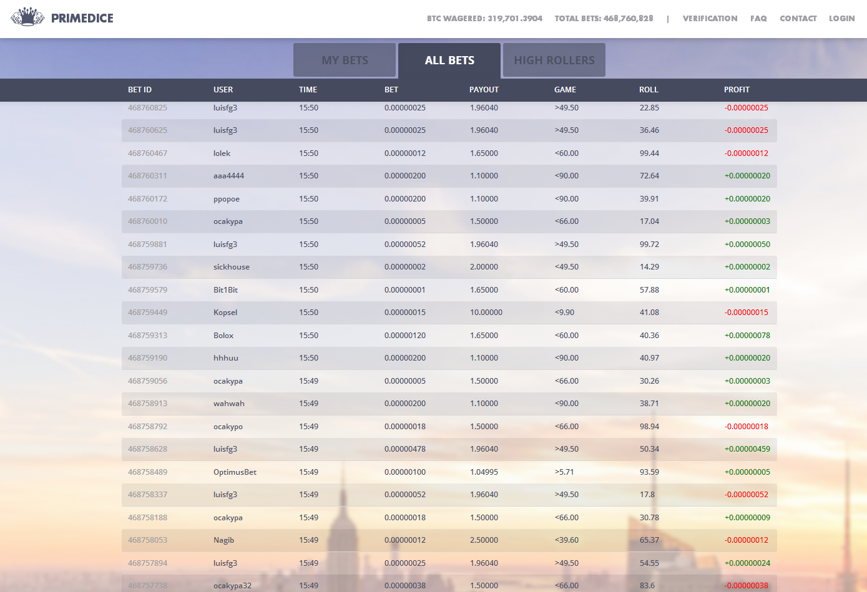Screen dimensions: 867x592
Task: Click the Login button
Action: (x=841, y=19)
